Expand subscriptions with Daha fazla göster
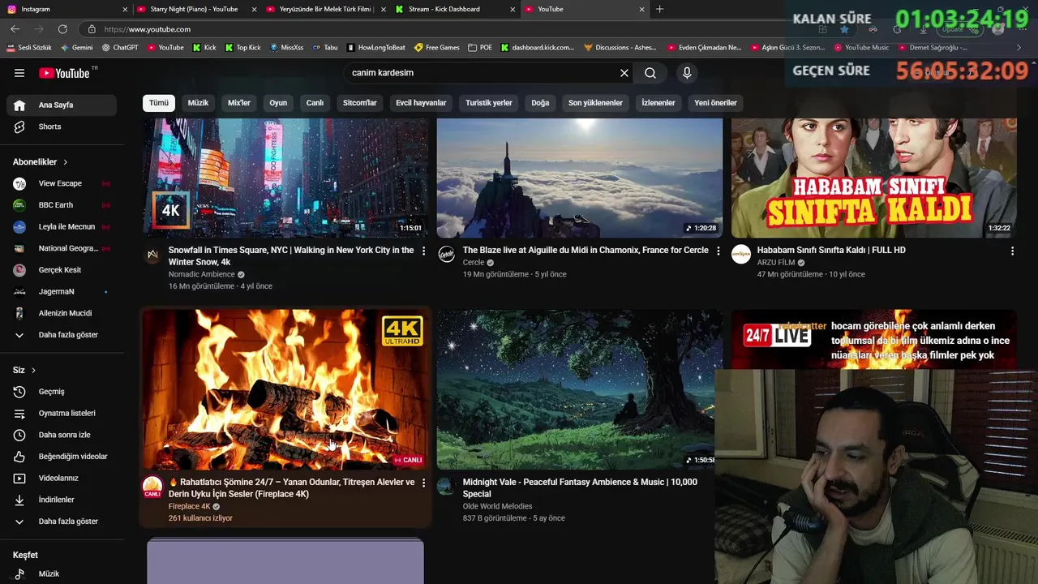The width and height of the screenshot is (1038, 584). [62, 335]
